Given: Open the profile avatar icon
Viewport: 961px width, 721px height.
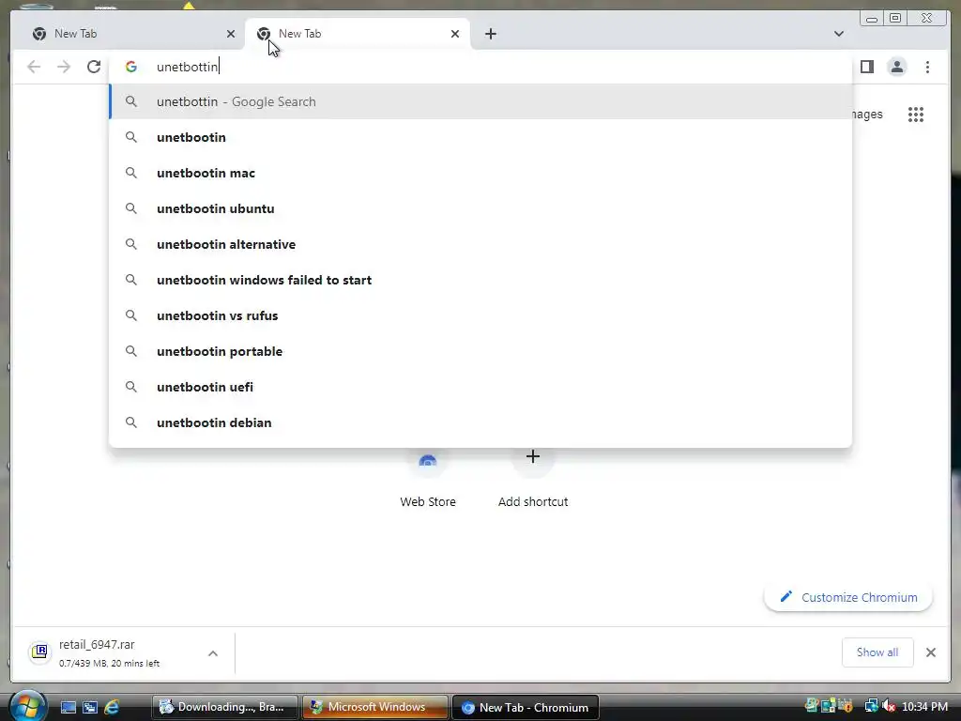Looking at the screenshot, I should click(896, 67).
